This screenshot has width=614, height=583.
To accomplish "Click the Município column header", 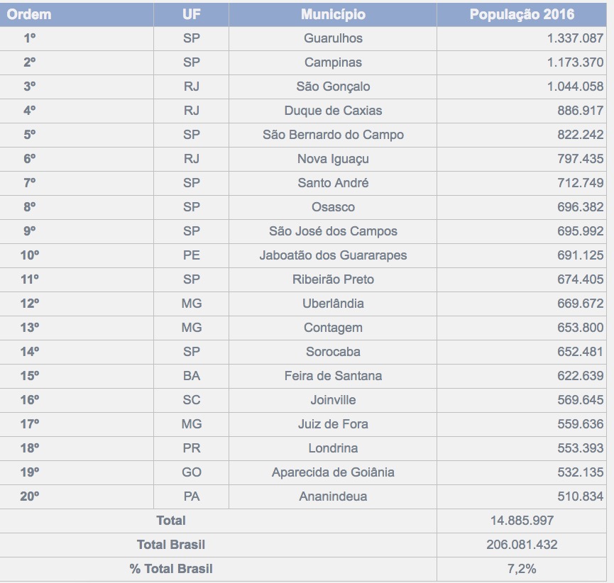I will (333, 14).
